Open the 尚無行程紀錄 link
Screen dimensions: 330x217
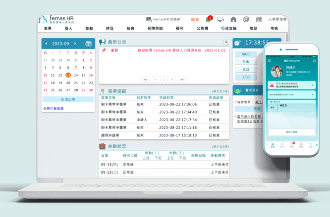(x=54, y=109)
